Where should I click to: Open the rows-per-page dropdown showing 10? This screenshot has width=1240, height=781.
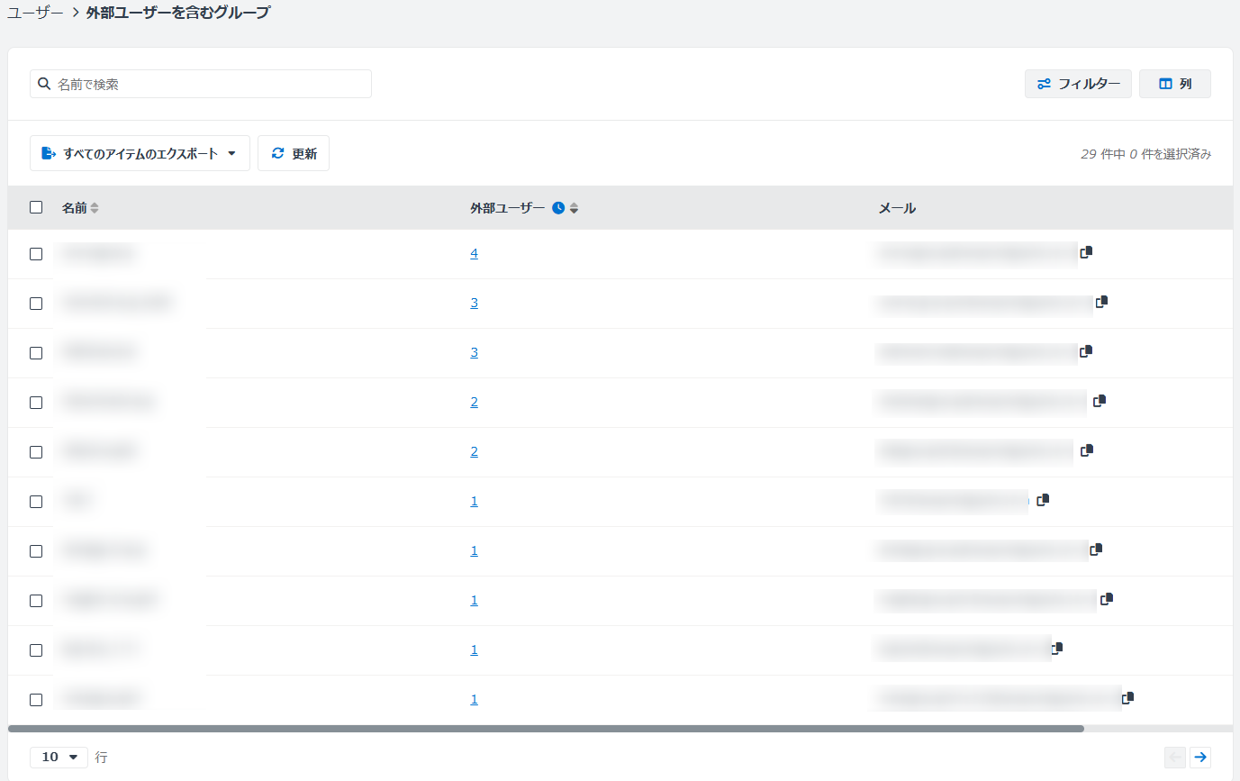click(59, 757)
